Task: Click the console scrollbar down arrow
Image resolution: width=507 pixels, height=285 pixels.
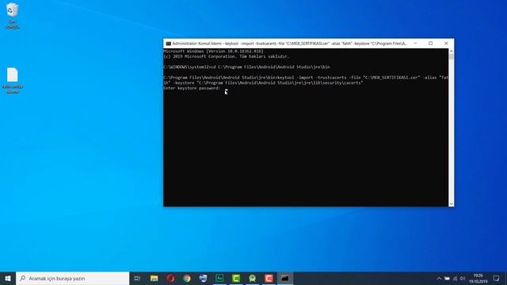Action: pos(451,204)
